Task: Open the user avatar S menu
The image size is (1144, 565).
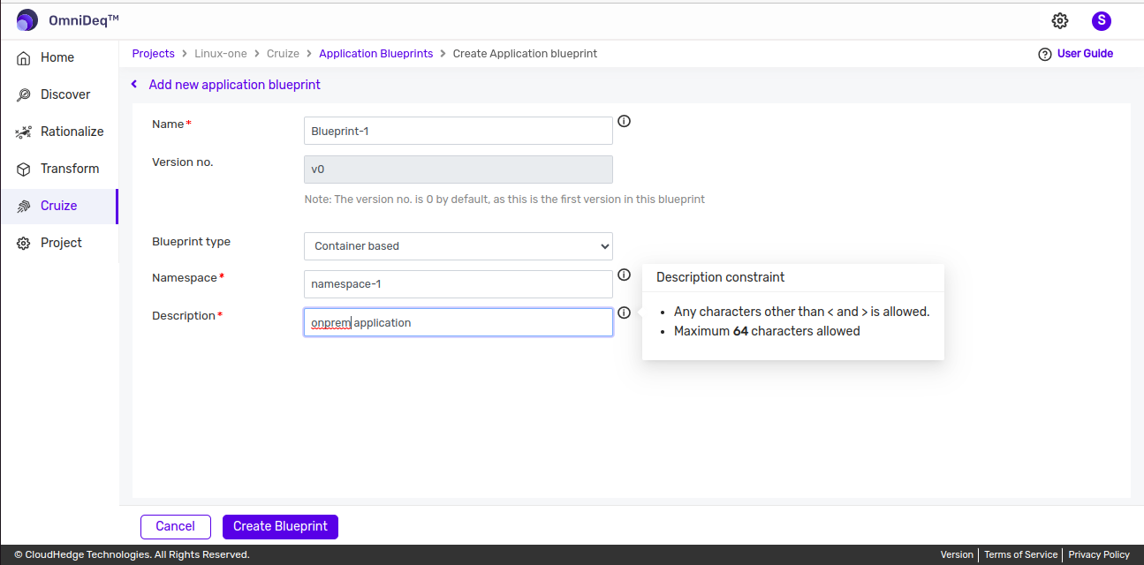Action: coord(1102,20)
